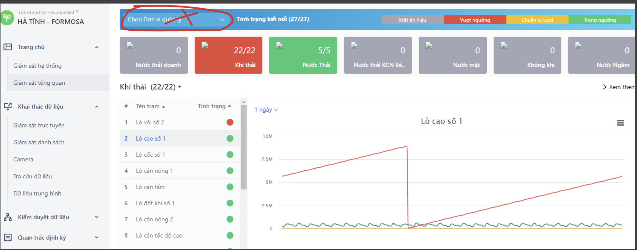637x250 pixels.
Task: Click green status dot of Lò cán nóng 1
Action: [x=230, y=171]
